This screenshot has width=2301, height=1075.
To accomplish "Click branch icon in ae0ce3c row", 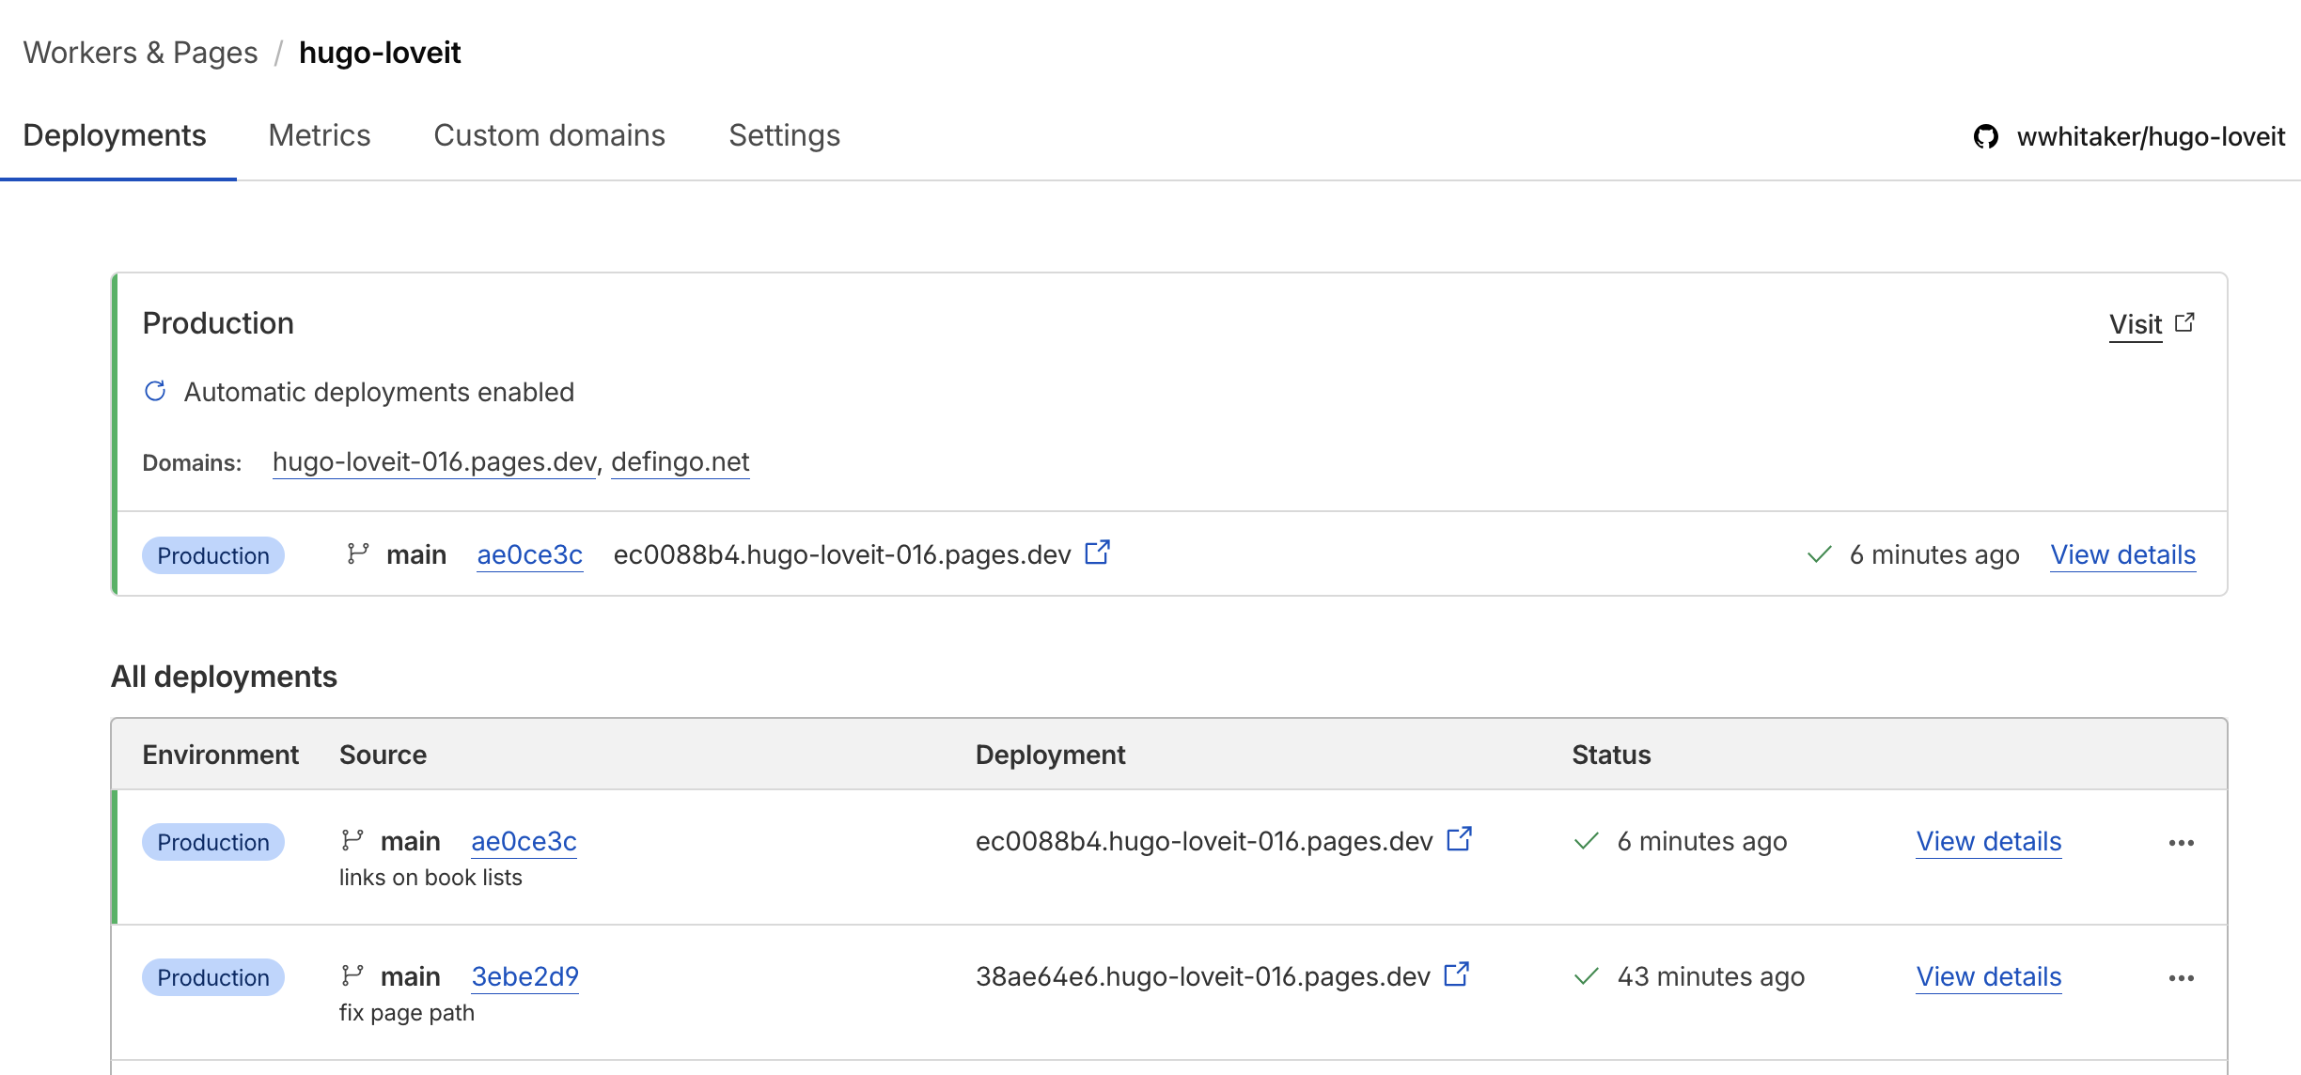I will pos(352,840).
